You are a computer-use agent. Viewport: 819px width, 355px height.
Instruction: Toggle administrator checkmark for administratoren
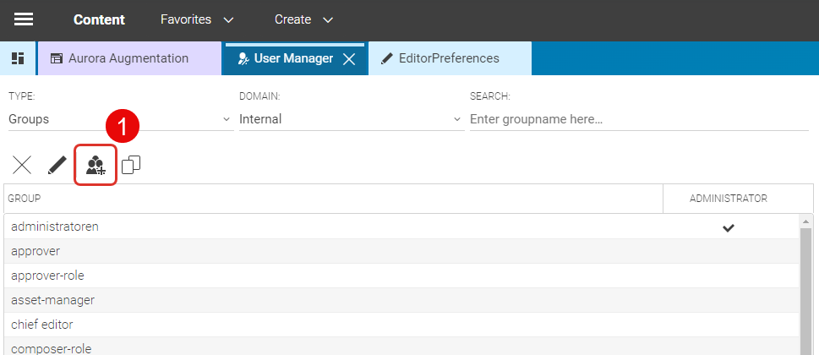click(x=728, y=227)
